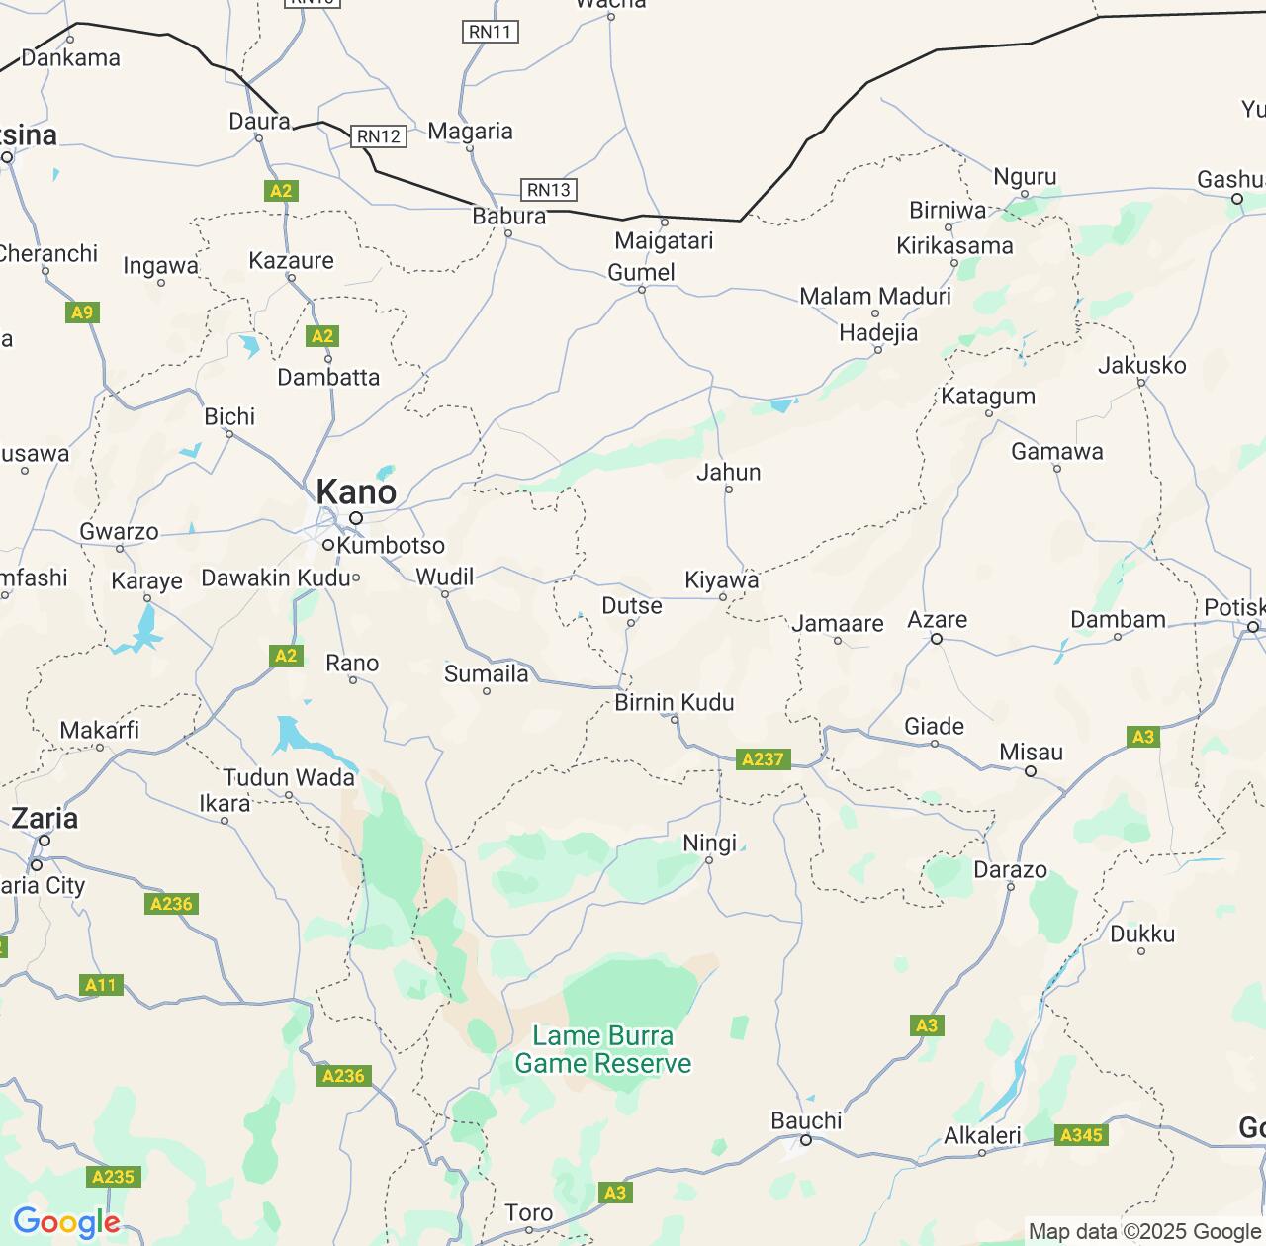
Task: Click the Hadejia town label
Action: (x=878, y=332)
